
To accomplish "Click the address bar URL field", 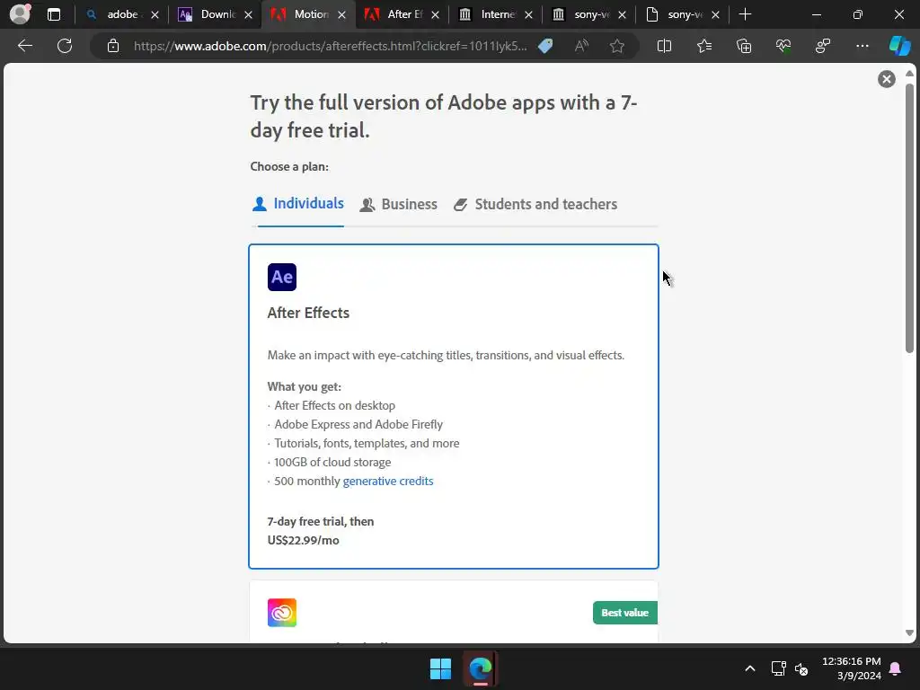I will click(x=331, y=46).
